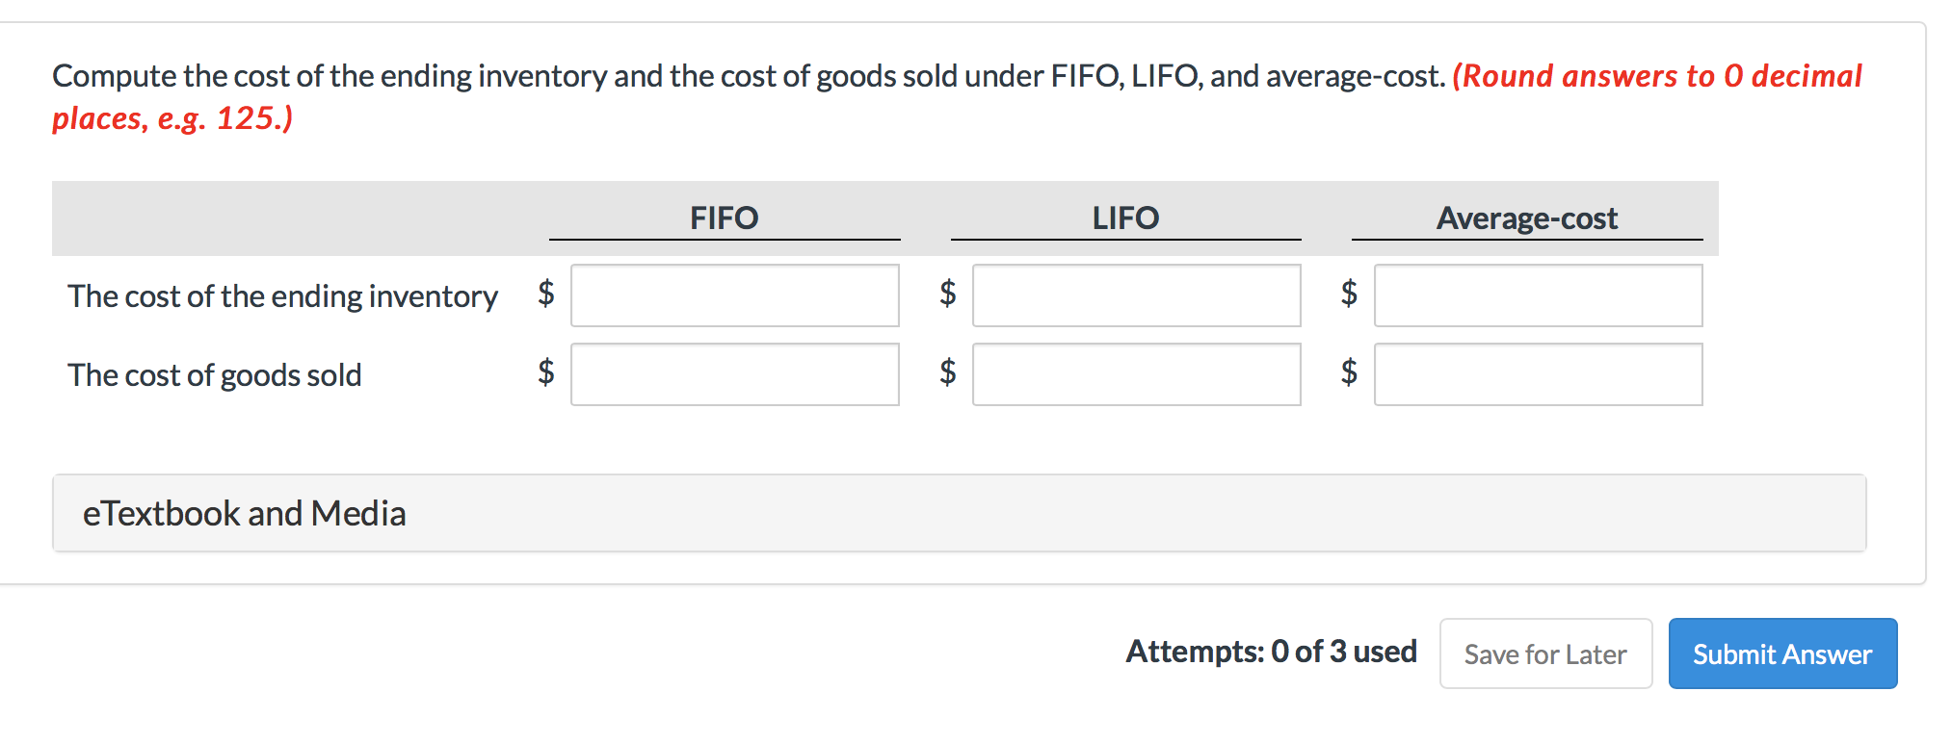1952x743 pixels.
Task: Click the FIFO cost of goods sold field
Action: [734, 374]
